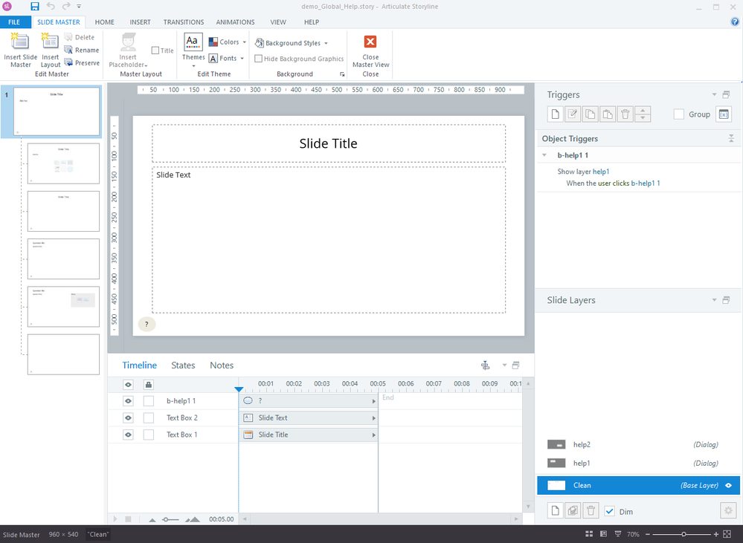
Task: Add a new slide layer
Action: tap(554, 510)
